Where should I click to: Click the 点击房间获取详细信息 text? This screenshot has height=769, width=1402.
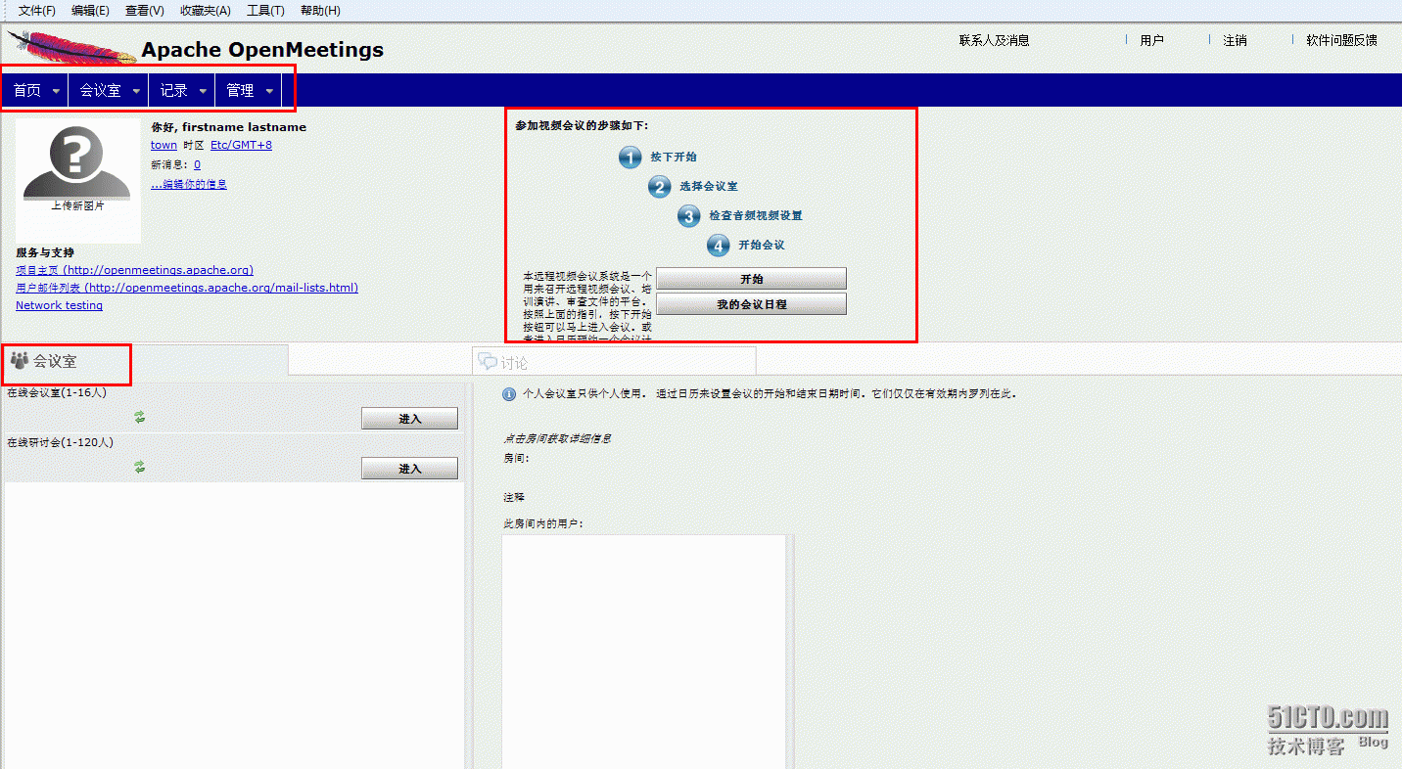point(557,438)
